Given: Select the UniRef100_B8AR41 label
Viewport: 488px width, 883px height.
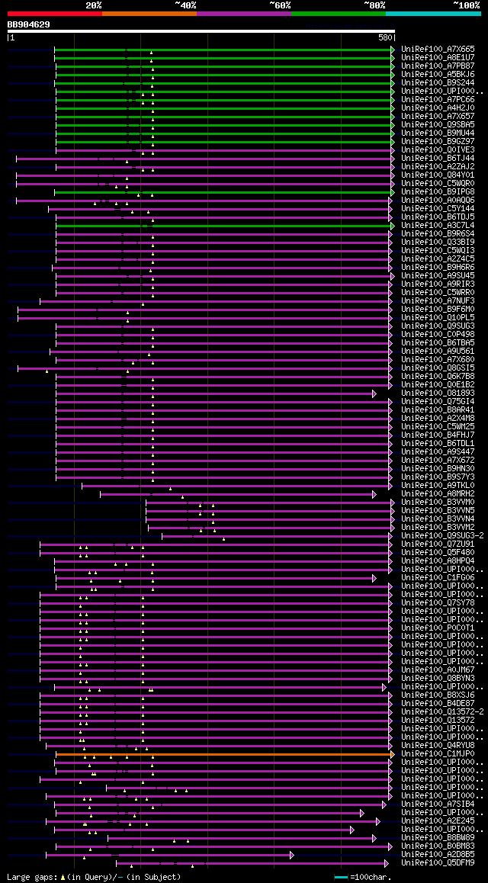Looking at the screenshot, I should point(438,410).
